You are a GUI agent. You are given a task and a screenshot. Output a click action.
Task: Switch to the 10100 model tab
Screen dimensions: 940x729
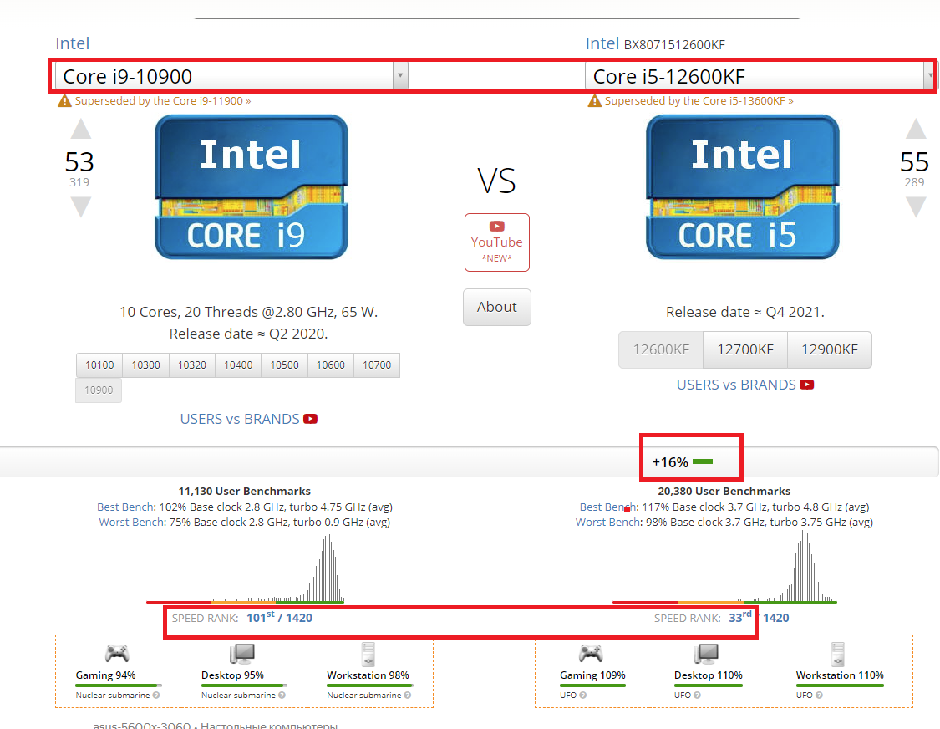click(x=99, y=364)
